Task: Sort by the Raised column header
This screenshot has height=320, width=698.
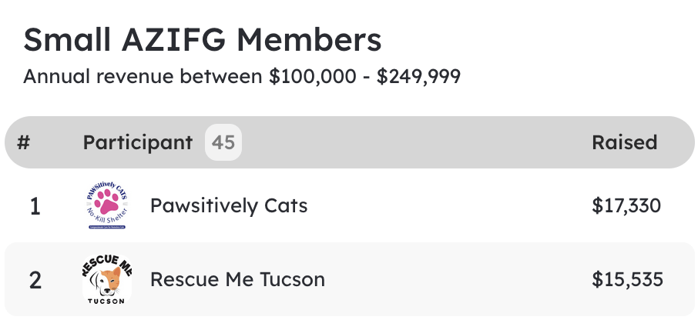Action: [624, 142]
